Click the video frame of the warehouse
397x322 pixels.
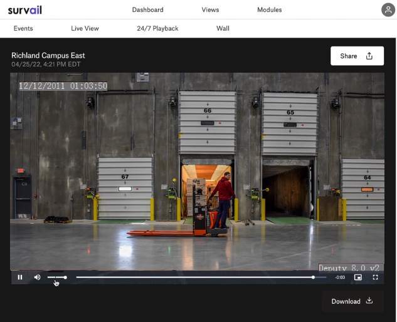coord(197,169)
